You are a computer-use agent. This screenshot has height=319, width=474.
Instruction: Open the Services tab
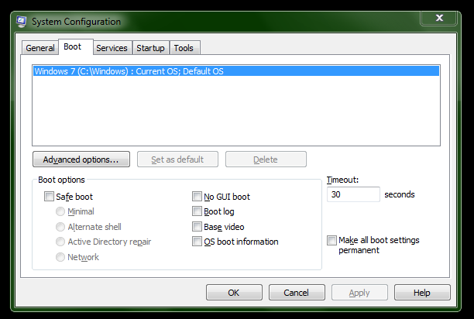point(112,48)
